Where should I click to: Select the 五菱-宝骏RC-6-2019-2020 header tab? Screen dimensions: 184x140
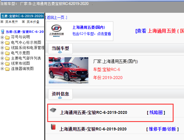pos(22,16)
